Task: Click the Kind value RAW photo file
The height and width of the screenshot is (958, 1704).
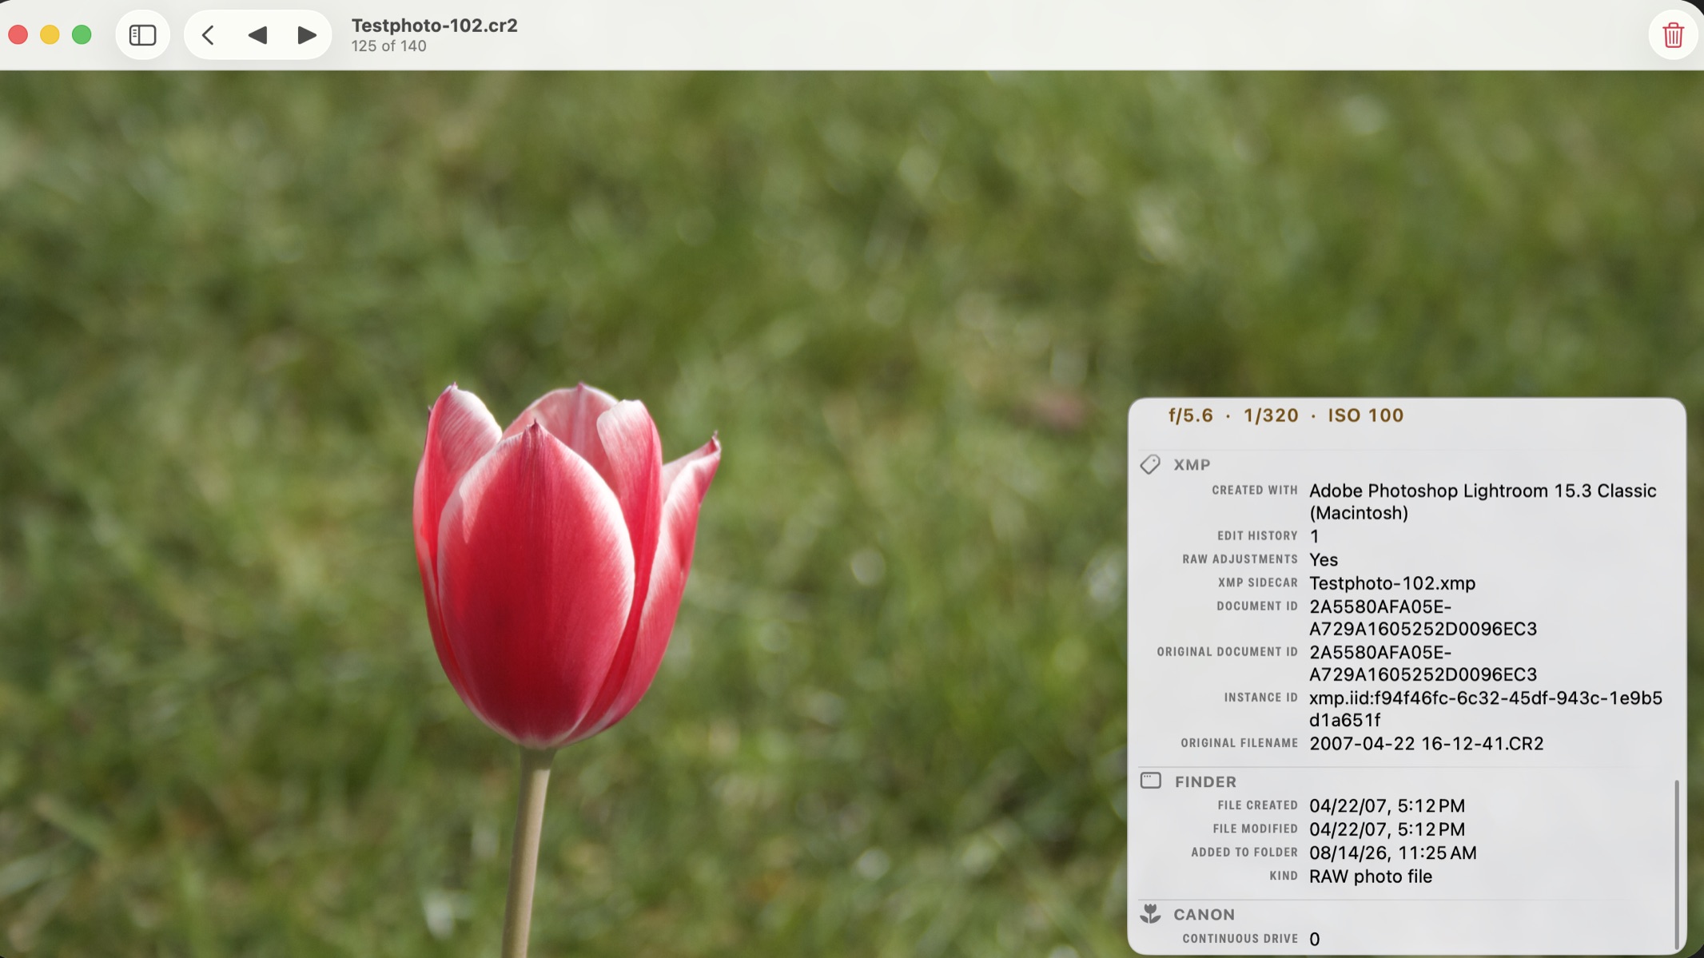Action: [1370, 877]
